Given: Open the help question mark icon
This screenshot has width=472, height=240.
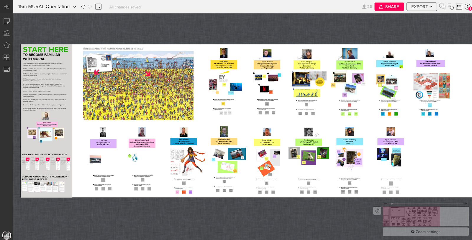Looking at the screenshot, I should click(x=468, y=6).
